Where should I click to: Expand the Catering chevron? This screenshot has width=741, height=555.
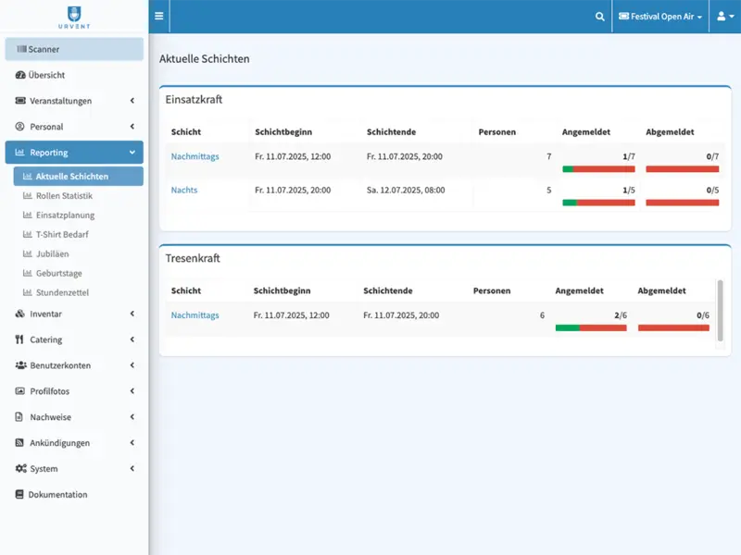(132, 339)
